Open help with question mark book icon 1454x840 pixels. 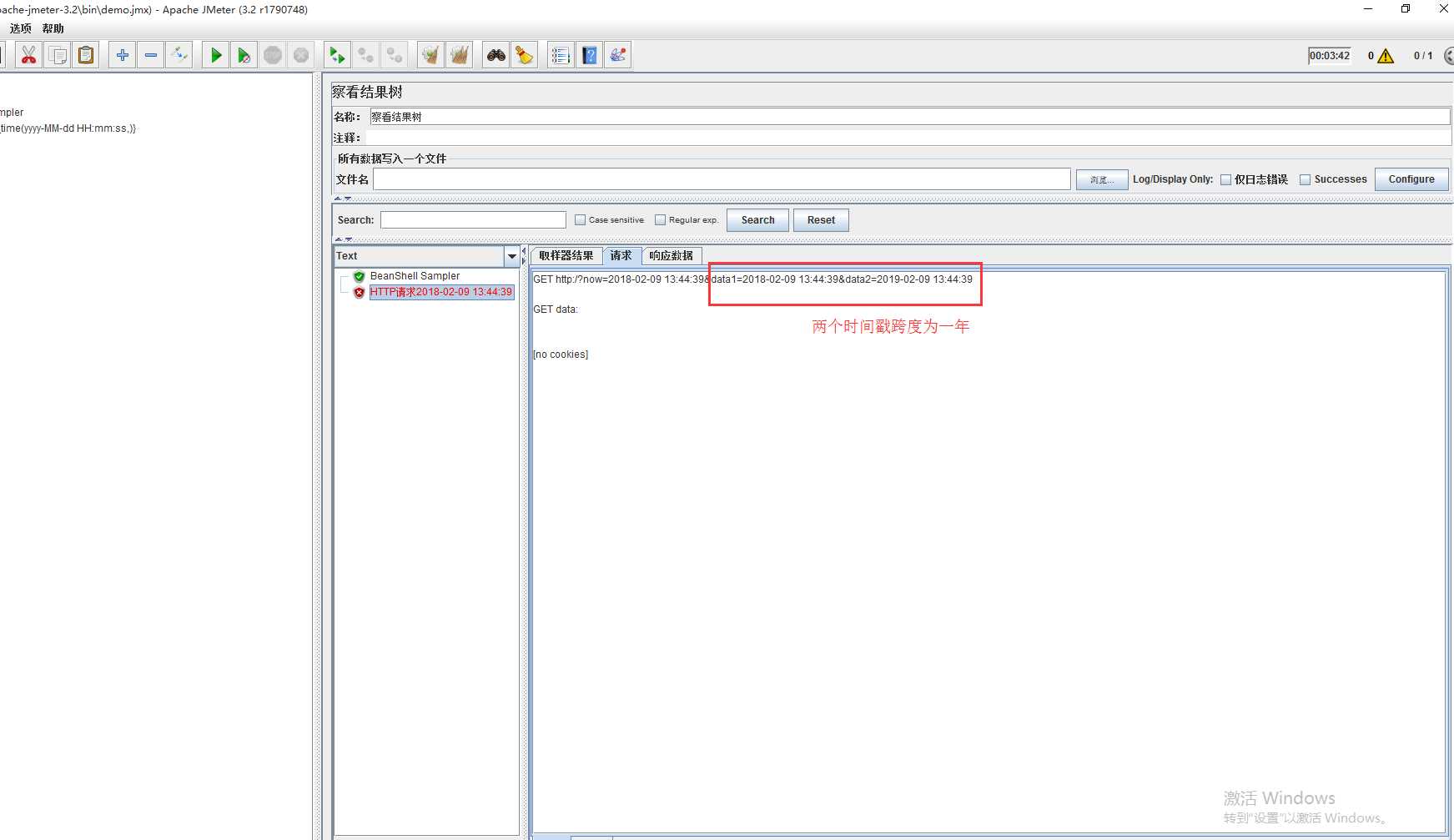(x=590, y=55)
